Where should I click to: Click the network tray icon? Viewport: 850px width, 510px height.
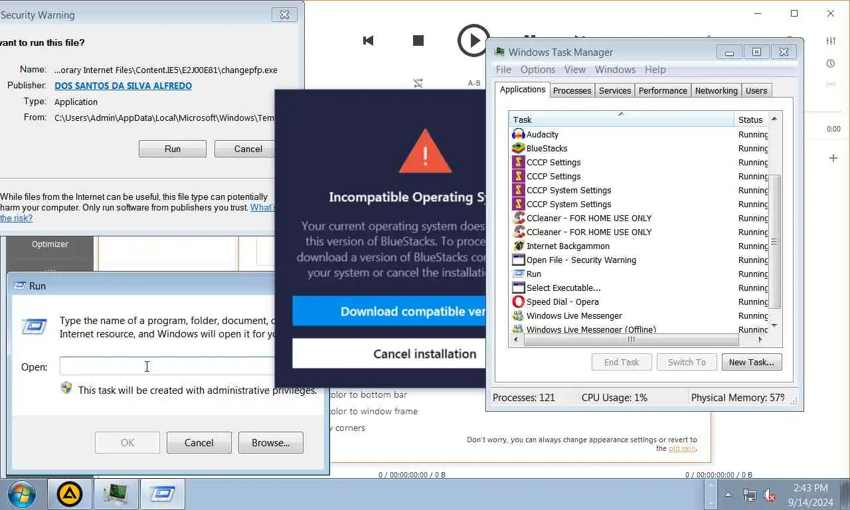[x=749, y=495]
